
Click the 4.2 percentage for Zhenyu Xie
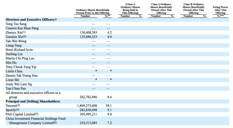click(x=110, y=32)
